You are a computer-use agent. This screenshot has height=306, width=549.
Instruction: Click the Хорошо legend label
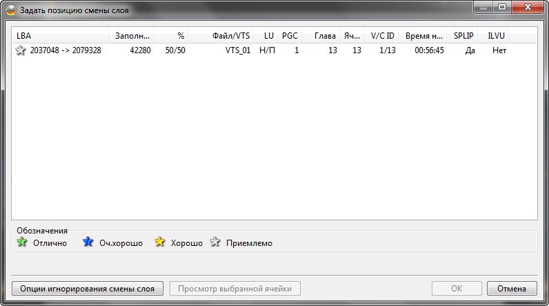[x=187, y=243]
